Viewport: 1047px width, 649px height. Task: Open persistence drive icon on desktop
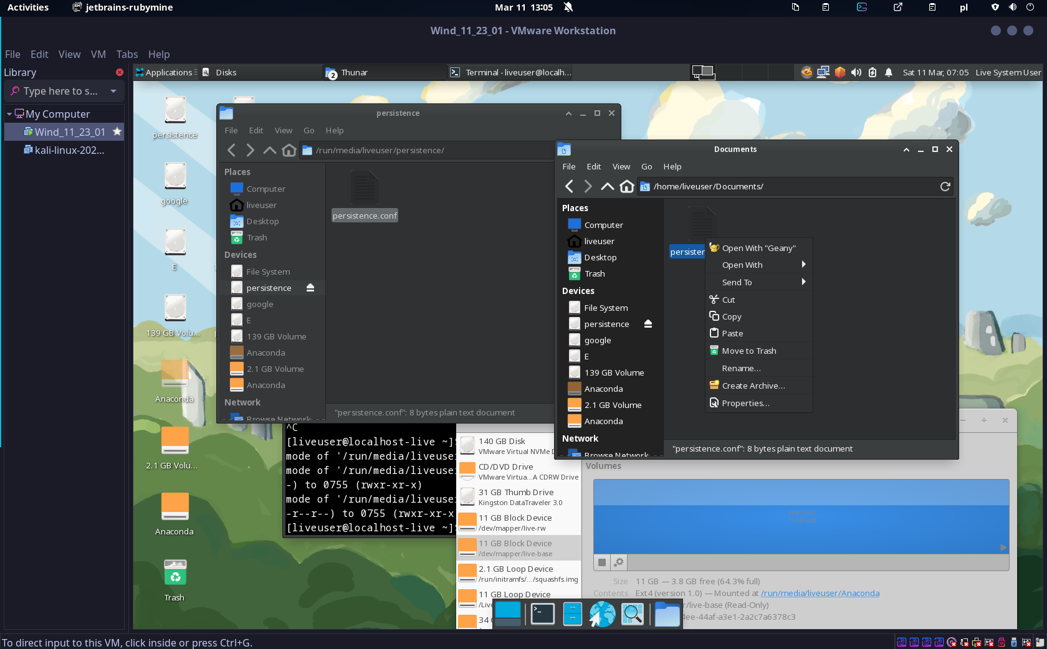tap(175, 117)
